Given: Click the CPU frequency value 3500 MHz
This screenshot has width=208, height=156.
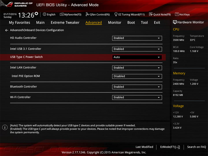Looking at the screenshot, I should (179, 40).
